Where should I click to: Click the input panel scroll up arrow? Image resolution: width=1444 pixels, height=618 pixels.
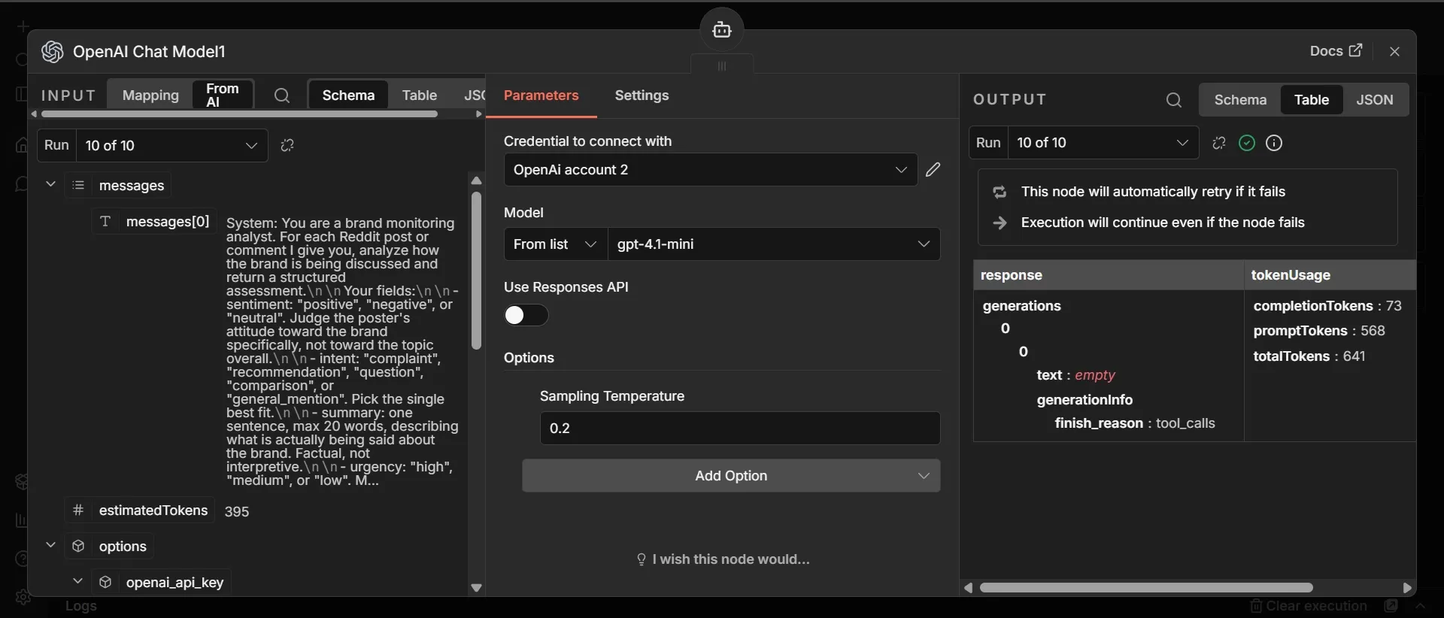pyautogui.click(x=476, y=180)
